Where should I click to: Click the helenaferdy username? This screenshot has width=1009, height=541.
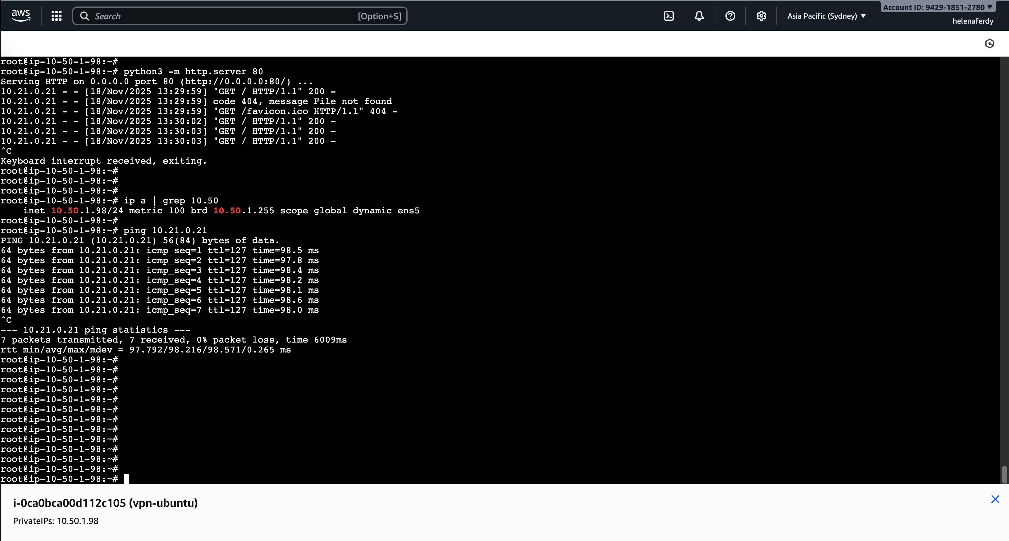(x=973, y=21)
